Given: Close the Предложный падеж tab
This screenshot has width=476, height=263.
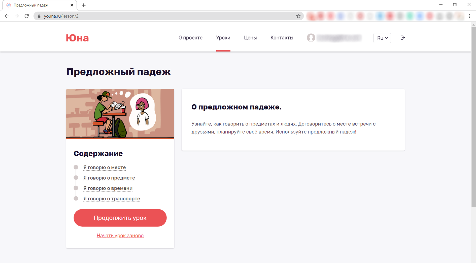Looking at the screenshot, I should point(72,5).
